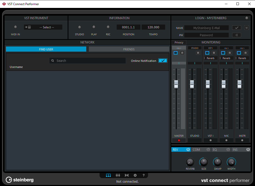Screen dimensions: 255x186
Task: Mute the MIC channel
Action: (230, 53)
